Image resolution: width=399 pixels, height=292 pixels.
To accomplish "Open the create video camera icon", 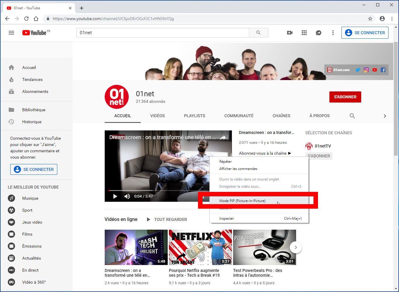I will click(290, 33).
